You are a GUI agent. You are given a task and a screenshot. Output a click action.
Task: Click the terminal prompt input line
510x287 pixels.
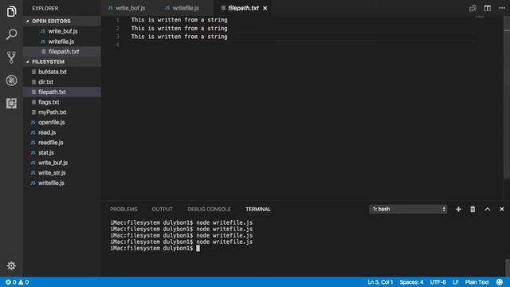click(155, 248)
